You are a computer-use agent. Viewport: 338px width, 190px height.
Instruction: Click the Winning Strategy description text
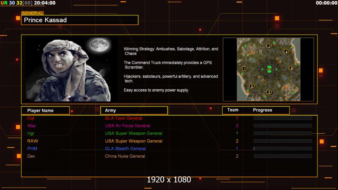click(x=171, y=51)
